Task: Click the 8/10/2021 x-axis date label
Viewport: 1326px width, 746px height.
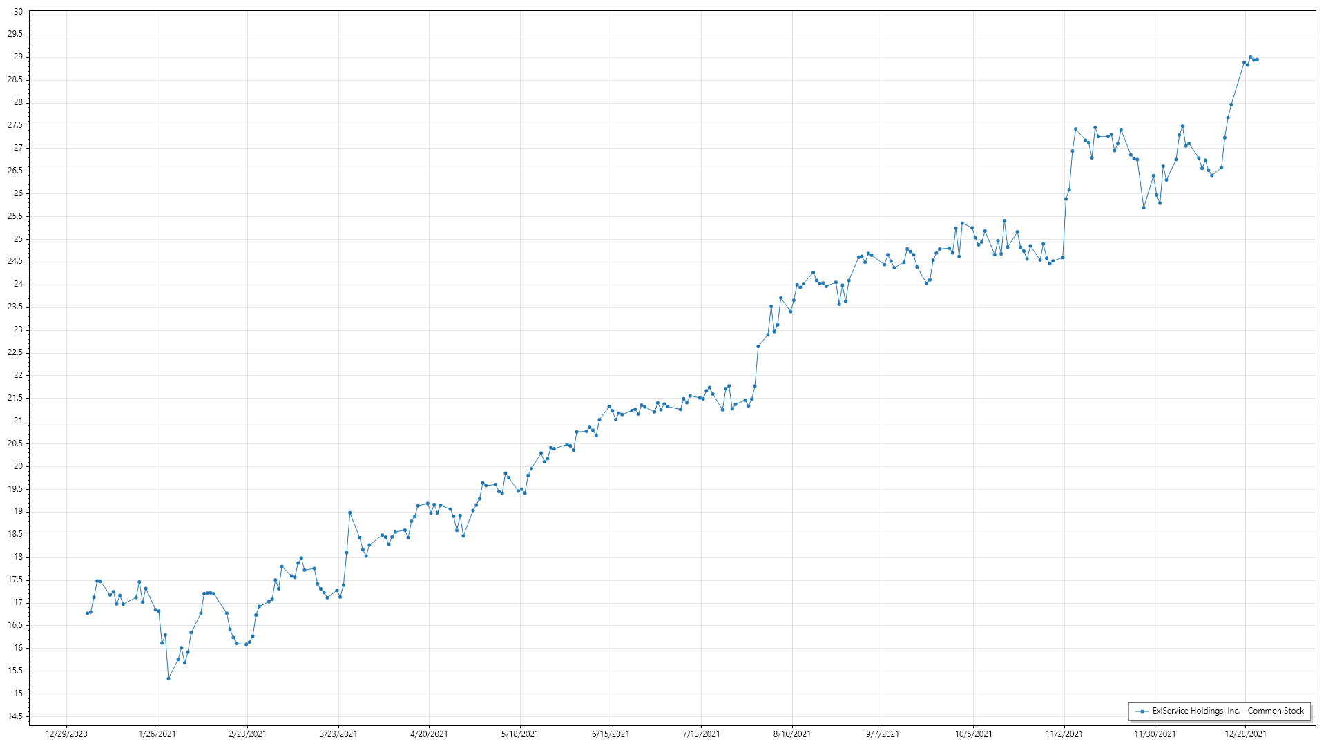Action: pos(791,734)
